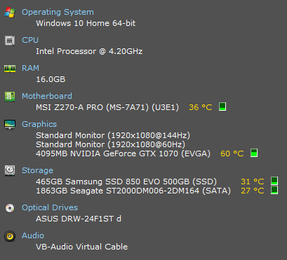
Task: Open the Optical Drives section heading
Action: [x=50, y=207]
